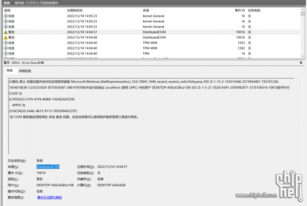The image size is (307, 206).
Task: Click the info icon of TPM-WMI event 1025
Action: 6,43
